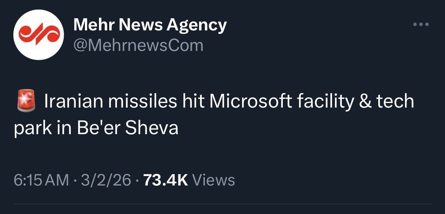Screen dimensions: 445x214
Task: Open the @MehrnewsCom handle link
Action: coord(138,45)
